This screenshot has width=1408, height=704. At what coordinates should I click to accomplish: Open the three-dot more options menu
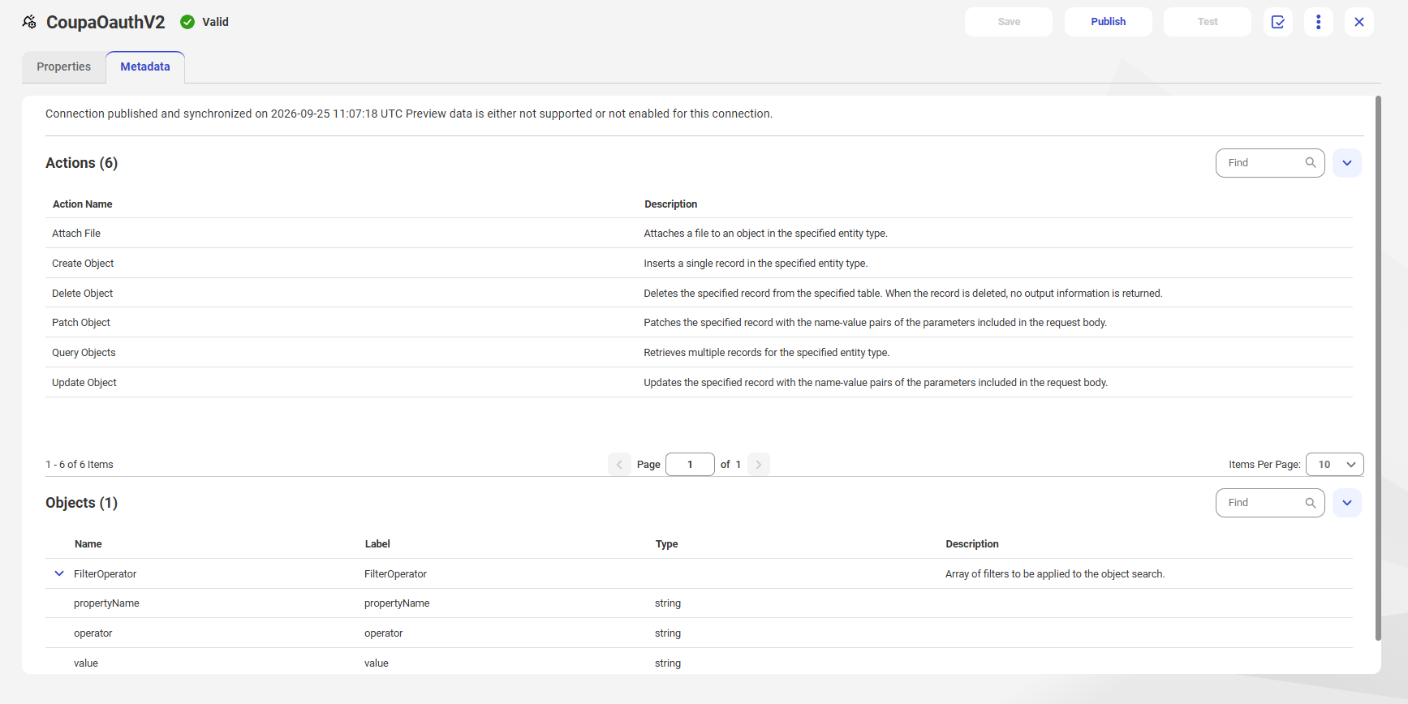point(1319,22)
